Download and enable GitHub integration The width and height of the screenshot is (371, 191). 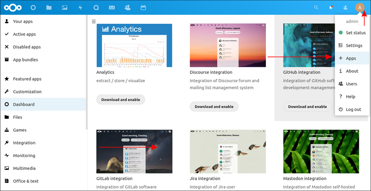[308, 107]
